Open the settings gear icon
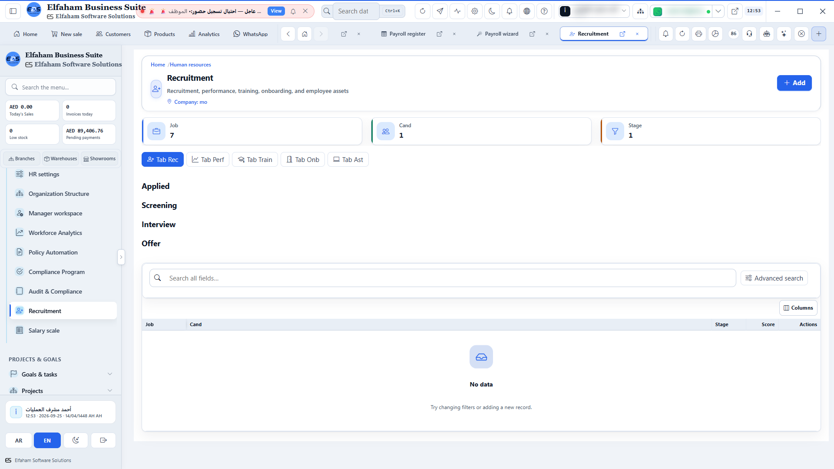834x469 pixels. pyautogui.click(x=475, y=11)
